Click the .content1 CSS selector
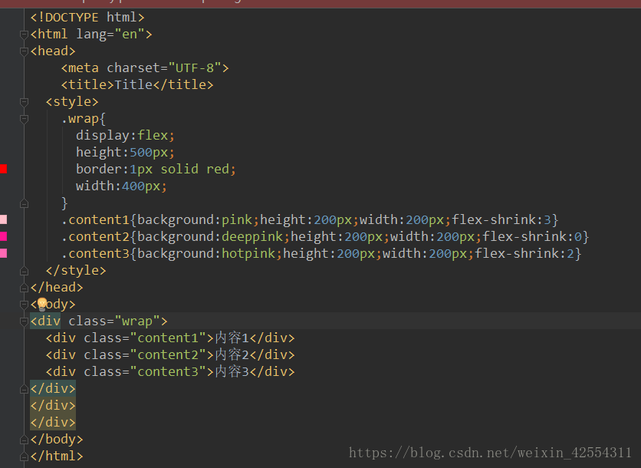 95,219
